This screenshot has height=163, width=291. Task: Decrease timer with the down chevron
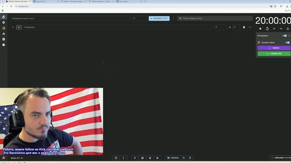click(281, 29)
